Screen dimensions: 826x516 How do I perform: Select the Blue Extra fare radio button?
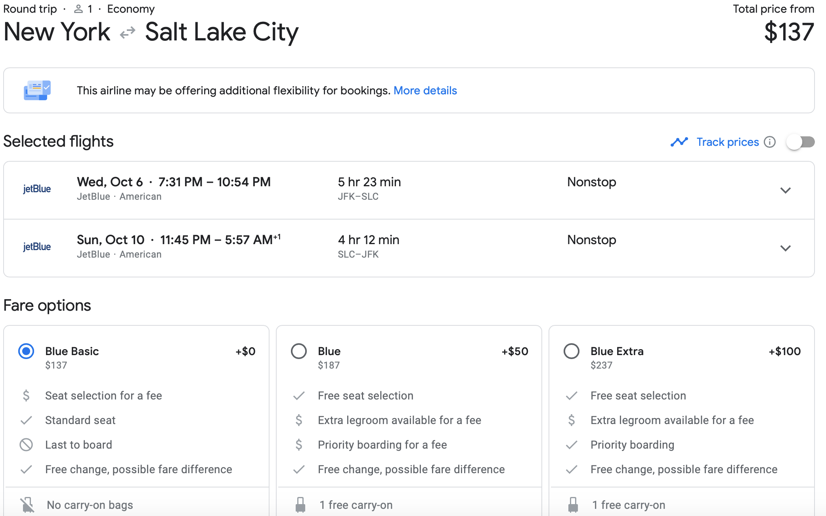(x=571, y=351)
